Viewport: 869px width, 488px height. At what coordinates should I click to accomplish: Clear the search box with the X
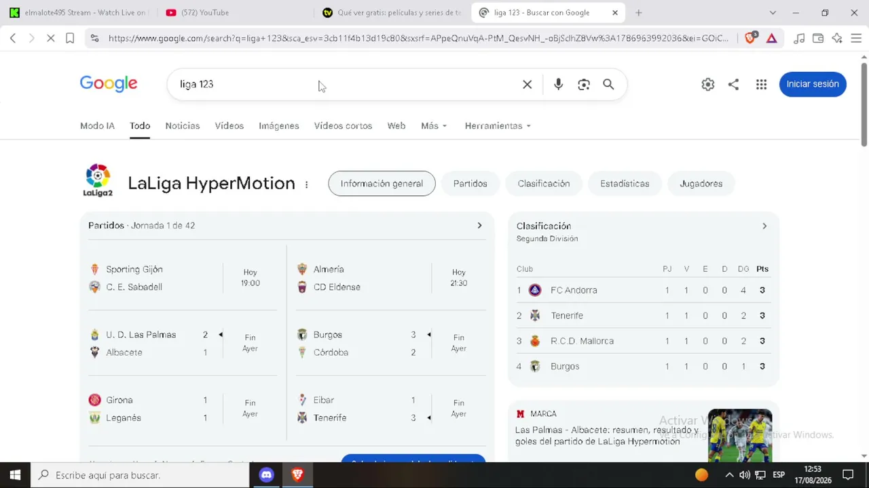click(528, 85)
